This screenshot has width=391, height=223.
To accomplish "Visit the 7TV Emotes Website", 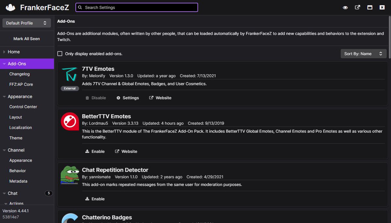I will 160,98.
